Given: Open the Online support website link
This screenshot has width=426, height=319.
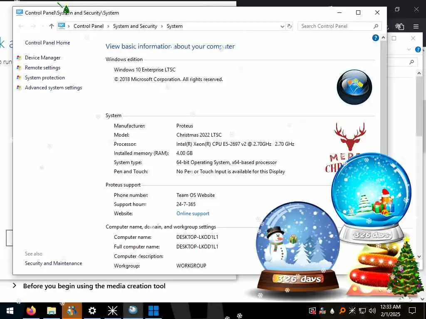Looking at the screenshot, I should (x=193, y=213).
